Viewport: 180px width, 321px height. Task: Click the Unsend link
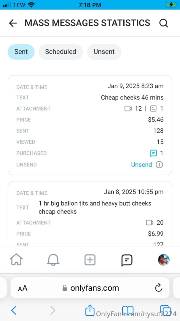point(141,164)
